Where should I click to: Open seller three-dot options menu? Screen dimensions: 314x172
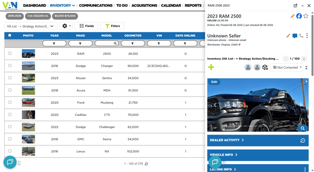click(x=307, y=36)
